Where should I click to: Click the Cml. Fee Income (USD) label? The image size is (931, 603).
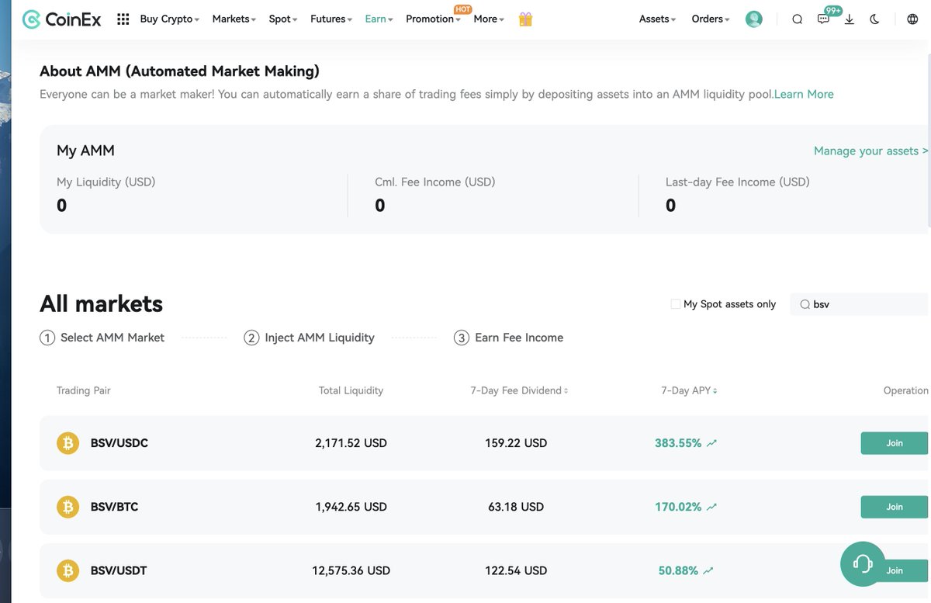click(435, 182)
